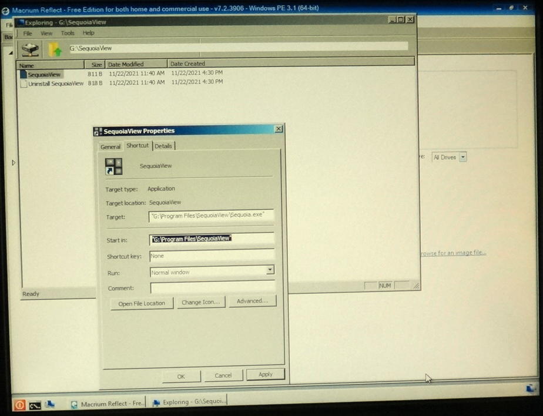Confirm with the OK button

pos(181,377)
